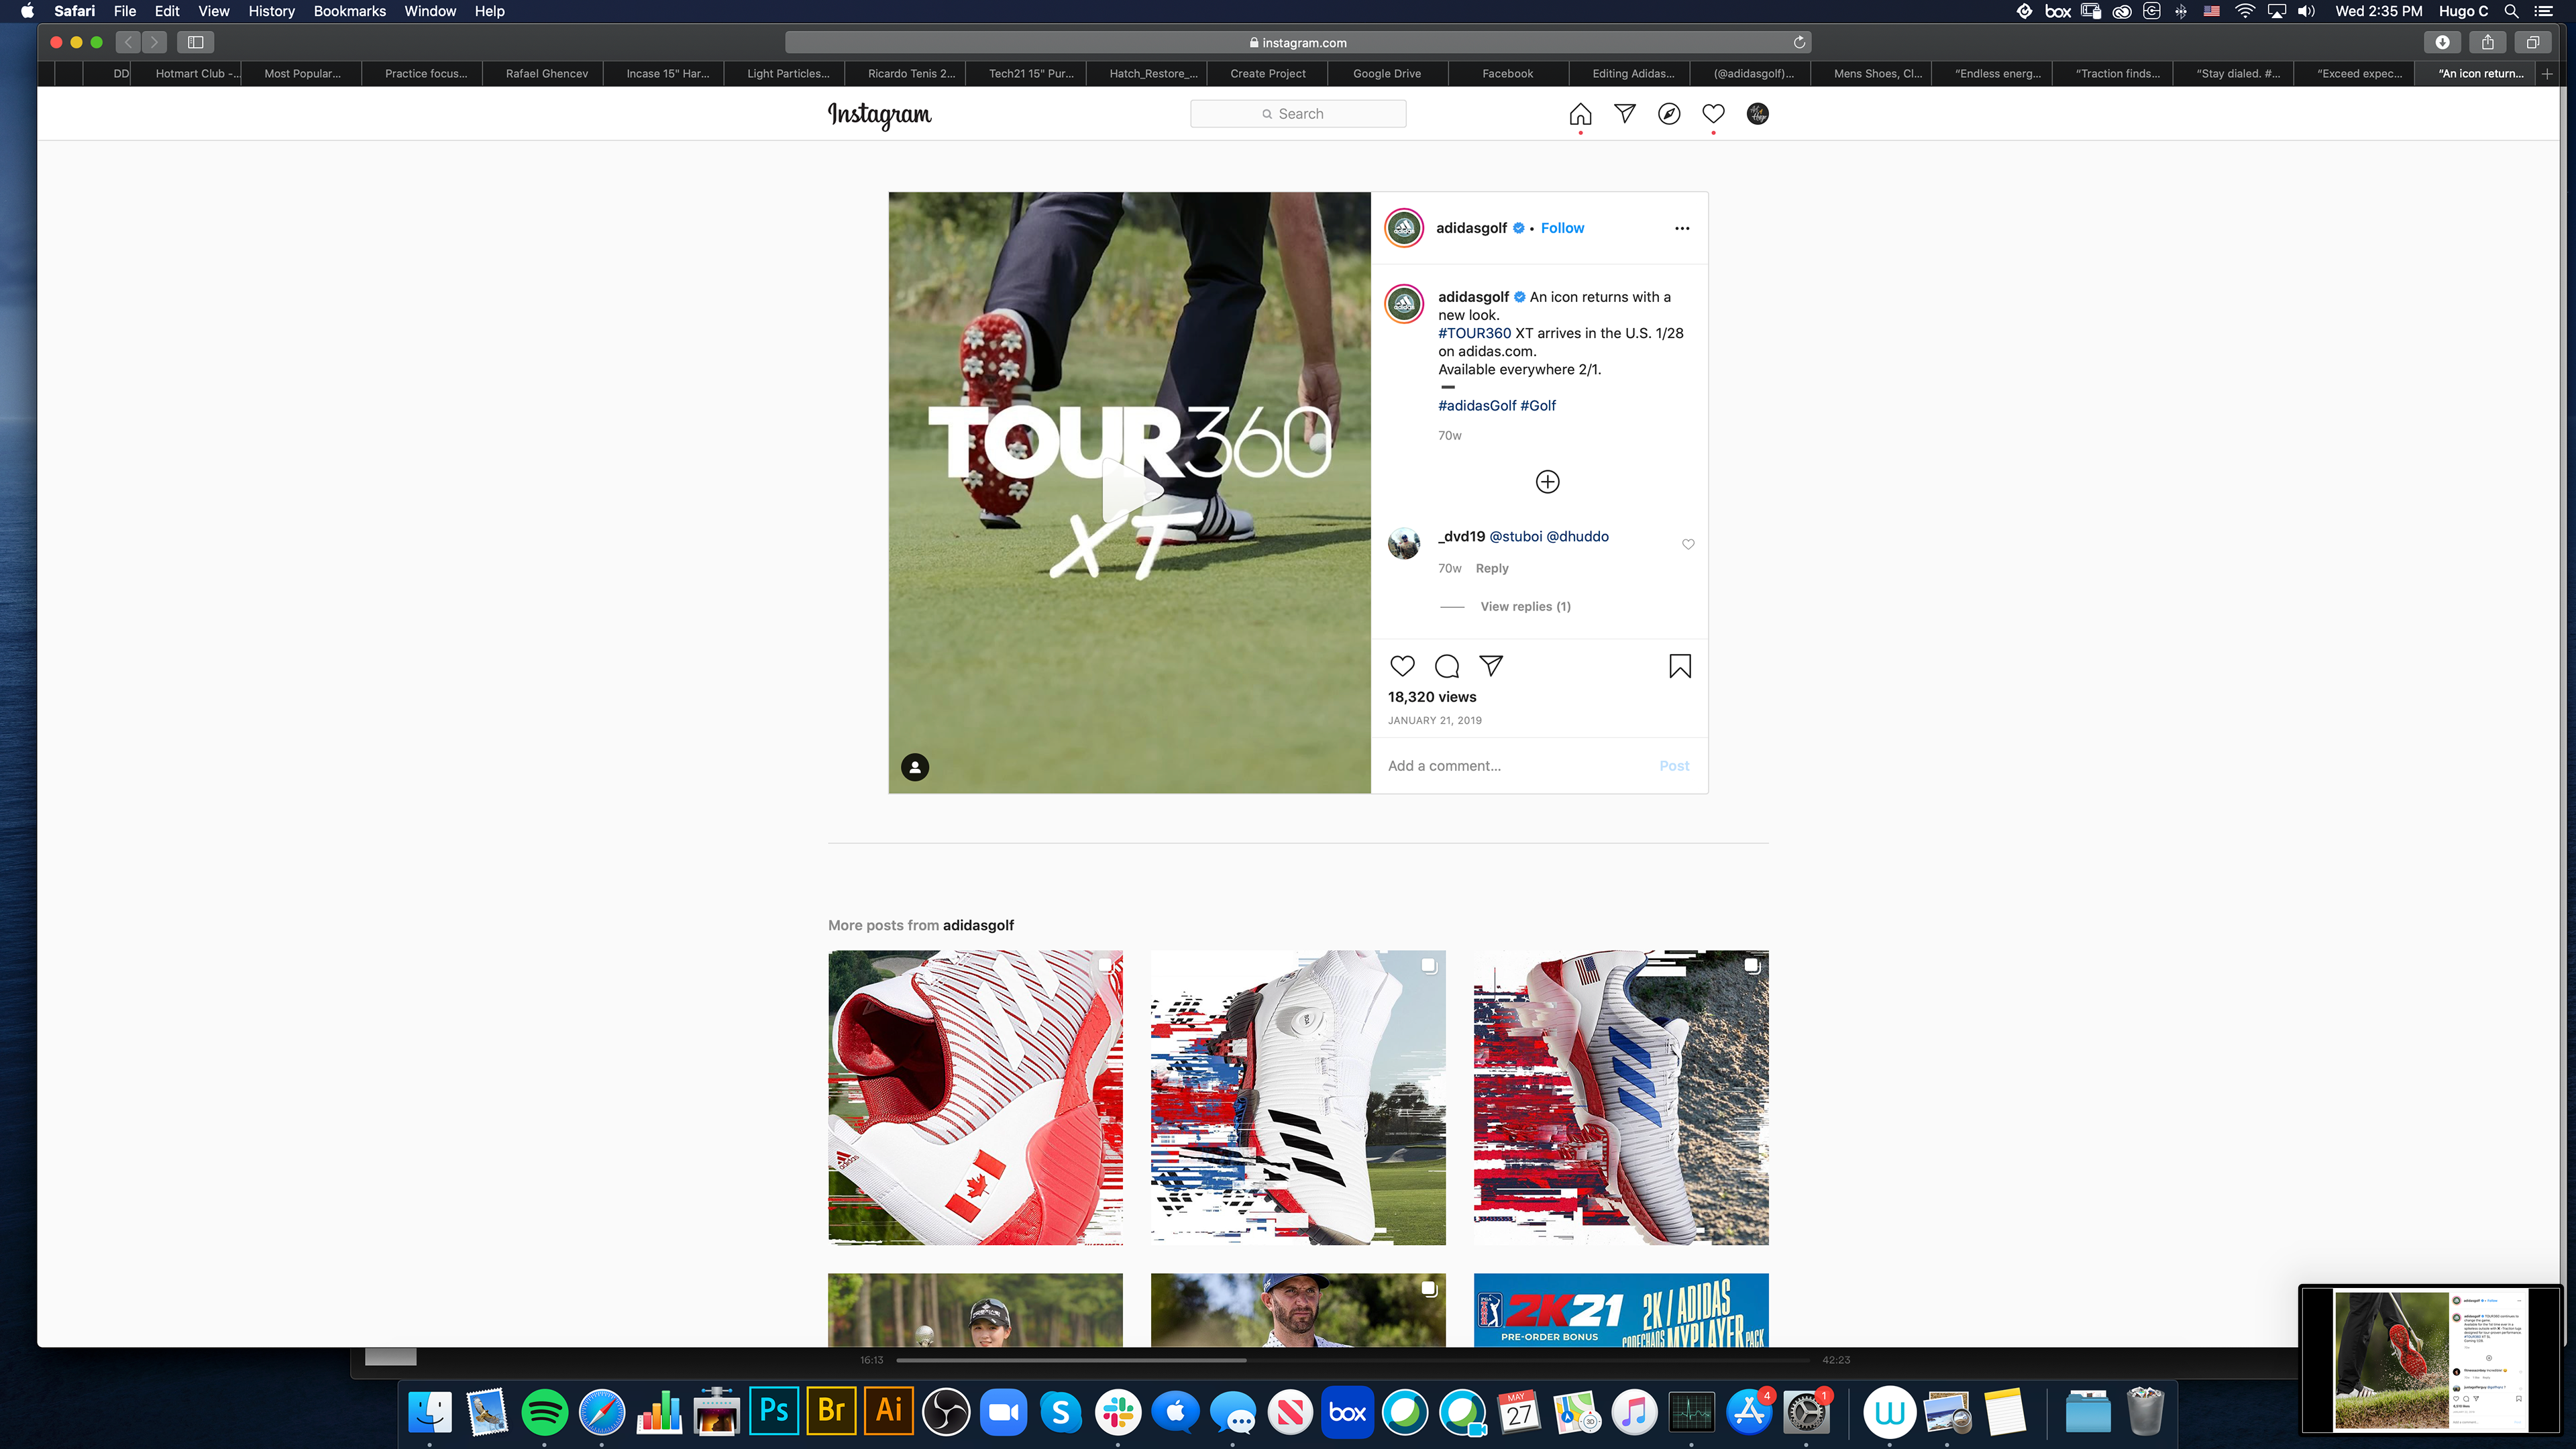Open the USA flag shoe in sand thumbnail

click(1620, 1097)
